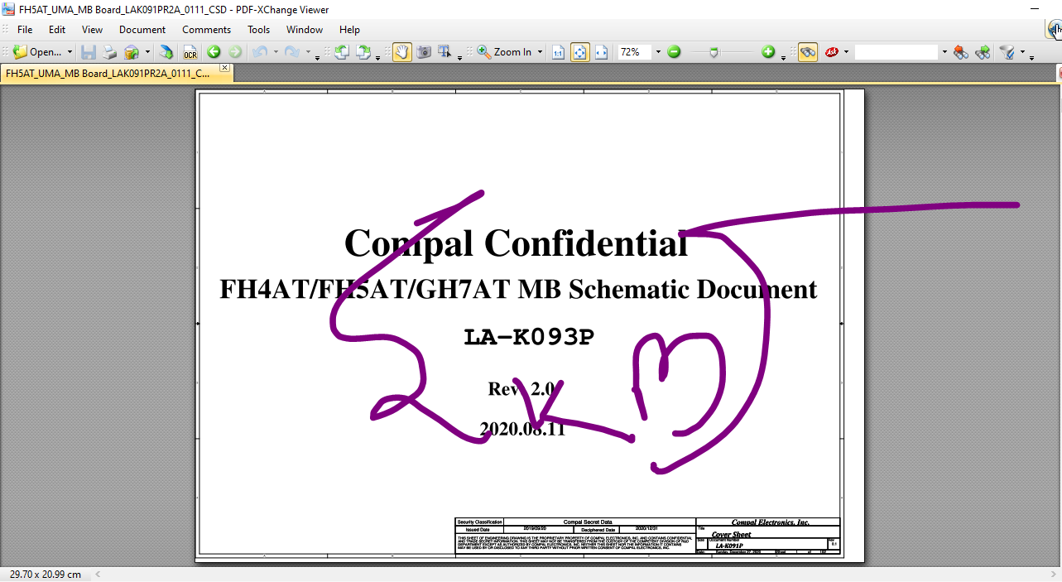The image size is (1062, 582).
Task: Select the Hand tool
Action: click(402, 52)
